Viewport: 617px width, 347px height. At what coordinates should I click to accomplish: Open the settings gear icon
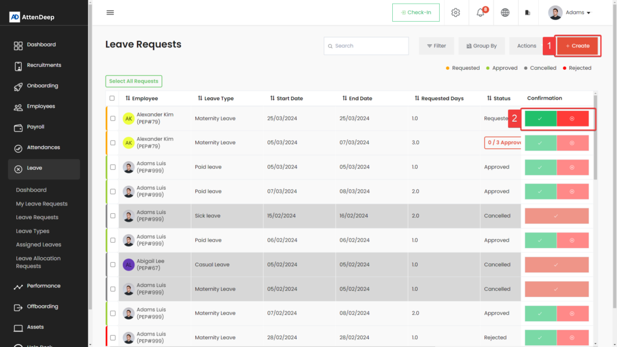[456, 13]
